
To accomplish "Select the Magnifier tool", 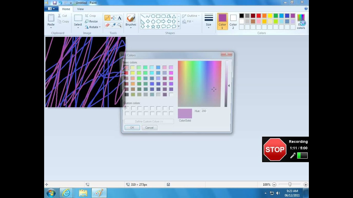I will click(x=119, y=25).
